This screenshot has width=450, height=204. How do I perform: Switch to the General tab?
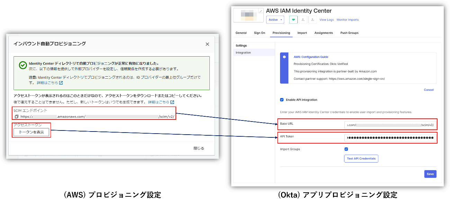coord(241,33)
